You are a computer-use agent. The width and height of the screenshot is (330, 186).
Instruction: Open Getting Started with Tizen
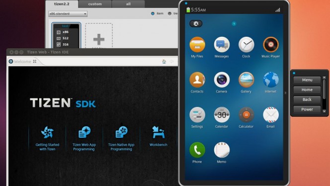[x=47, y=138]
